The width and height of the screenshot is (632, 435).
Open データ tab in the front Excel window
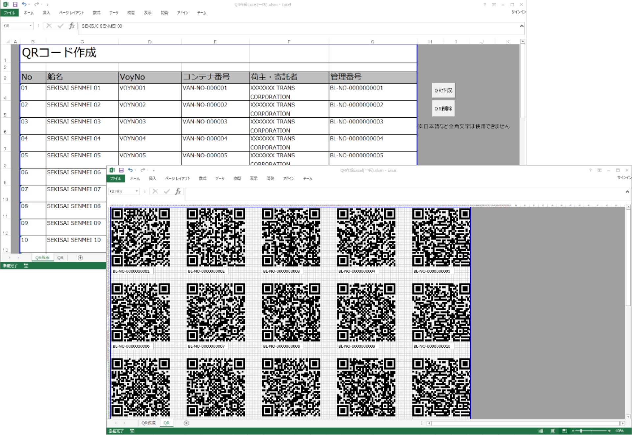220,178
